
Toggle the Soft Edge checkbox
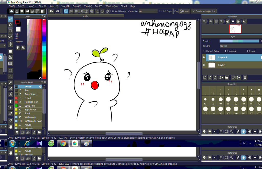[161, 11]
